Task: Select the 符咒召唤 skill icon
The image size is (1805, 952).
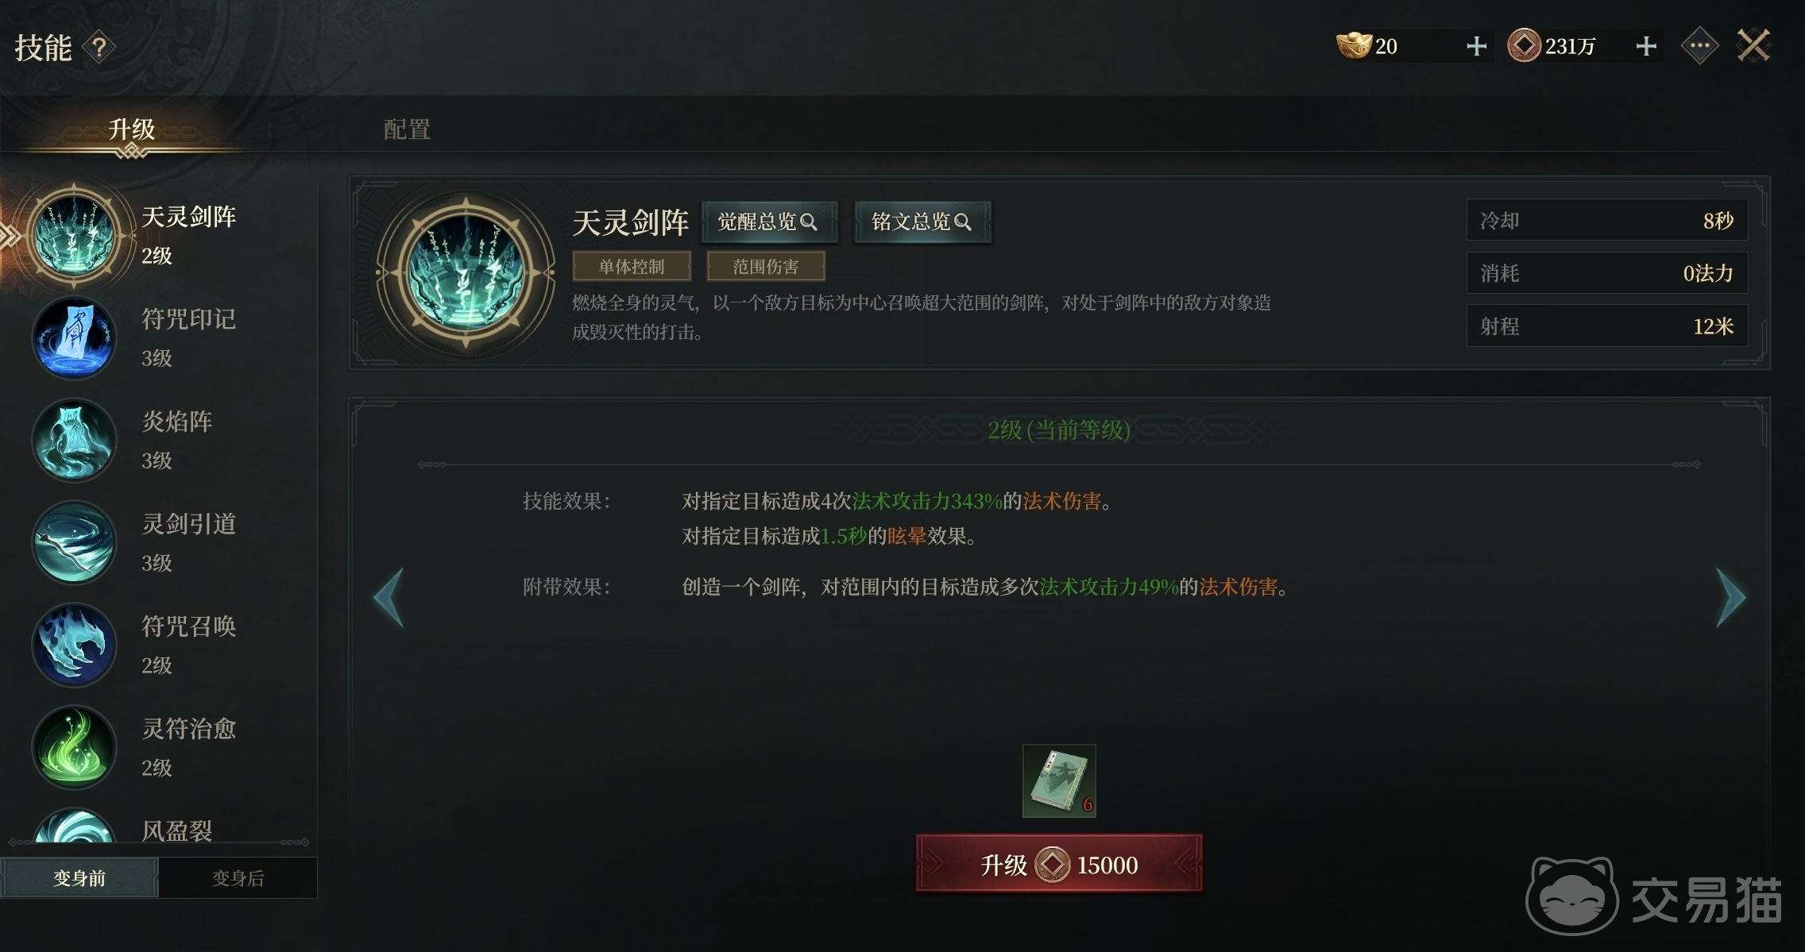Action: point(74,646)
